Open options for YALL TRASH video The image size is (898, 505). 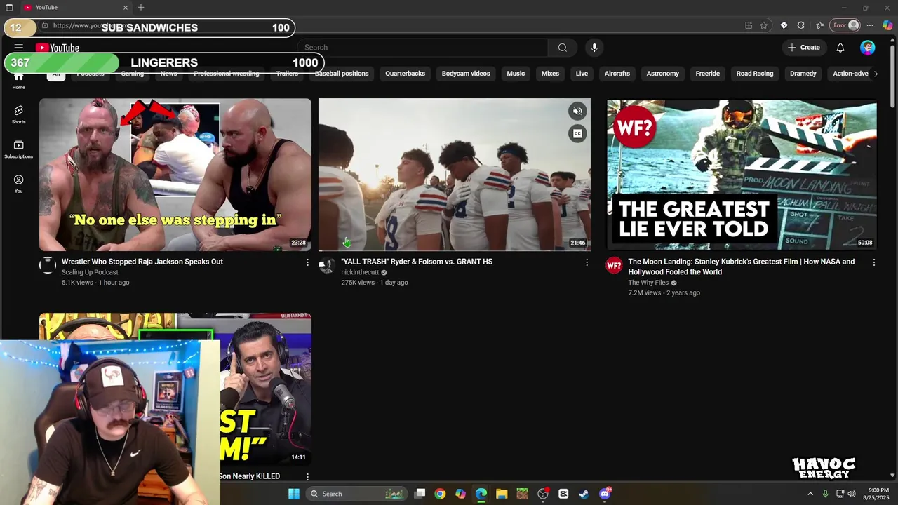click(x=587, y=262)
